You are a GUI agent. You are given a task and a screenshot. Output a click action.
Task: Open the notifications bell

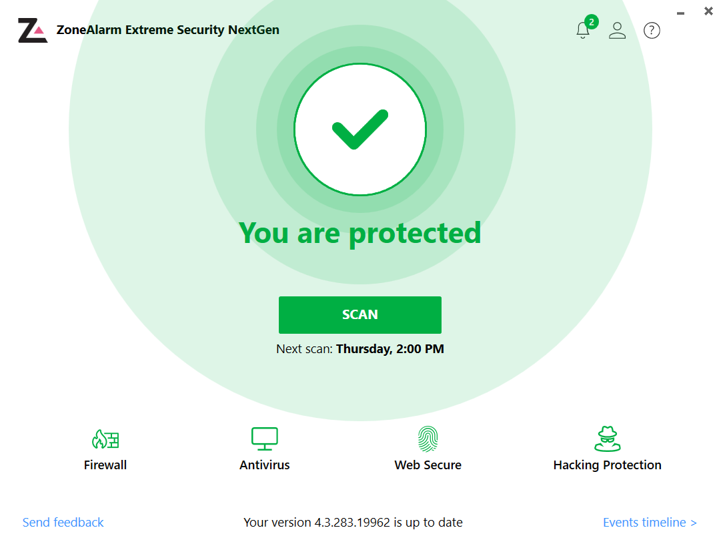tap(583, 30)
